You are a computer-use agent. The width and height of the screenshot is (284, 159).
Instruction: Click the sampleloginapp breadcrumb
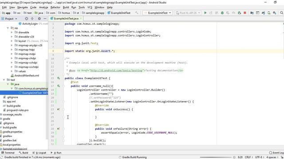93,13
